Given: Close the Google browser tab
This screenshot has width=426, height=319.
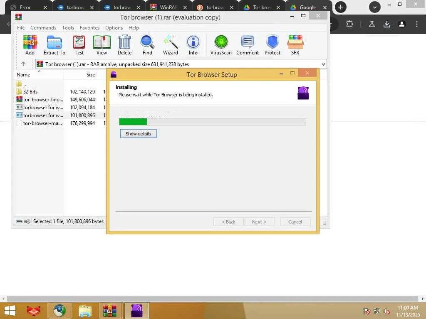Looking at the screenshot, I should point(324,7).
